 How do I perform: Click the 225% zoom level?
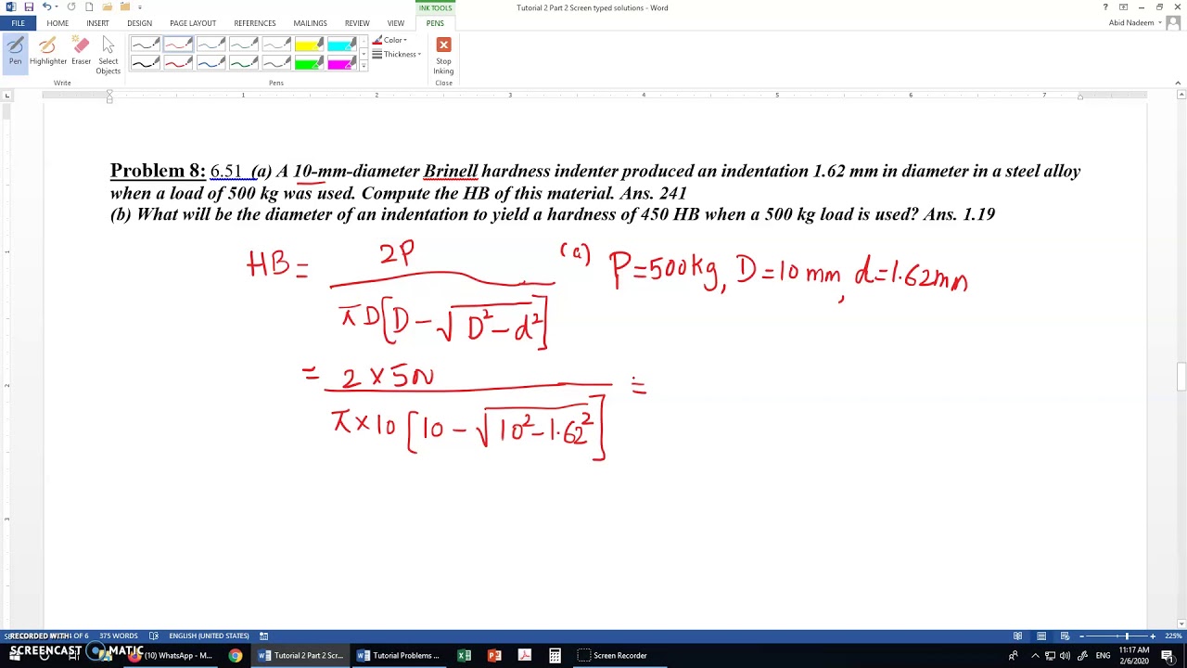pyautogui.click(x=1173, y=636)
